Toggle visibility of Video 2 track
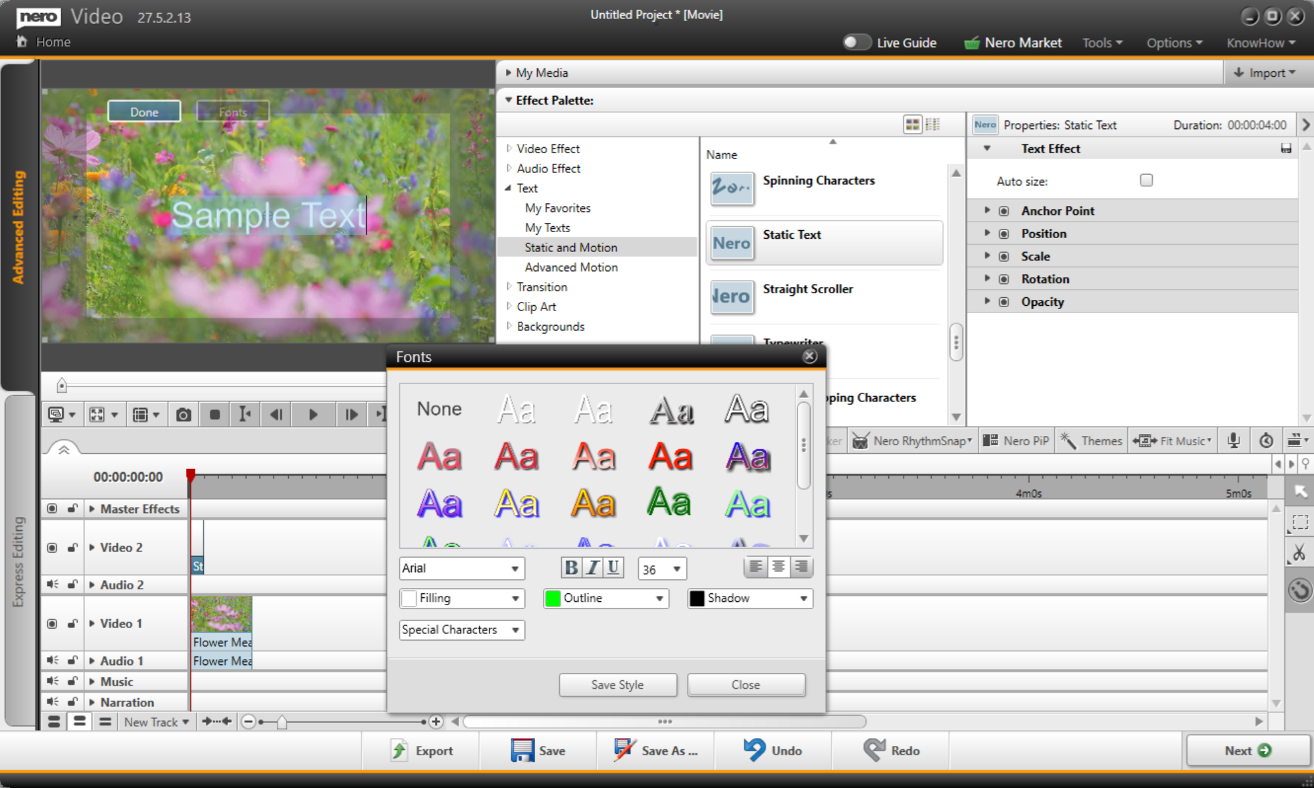Viewport: 1314px width, 788px height. tap(52, 547)
